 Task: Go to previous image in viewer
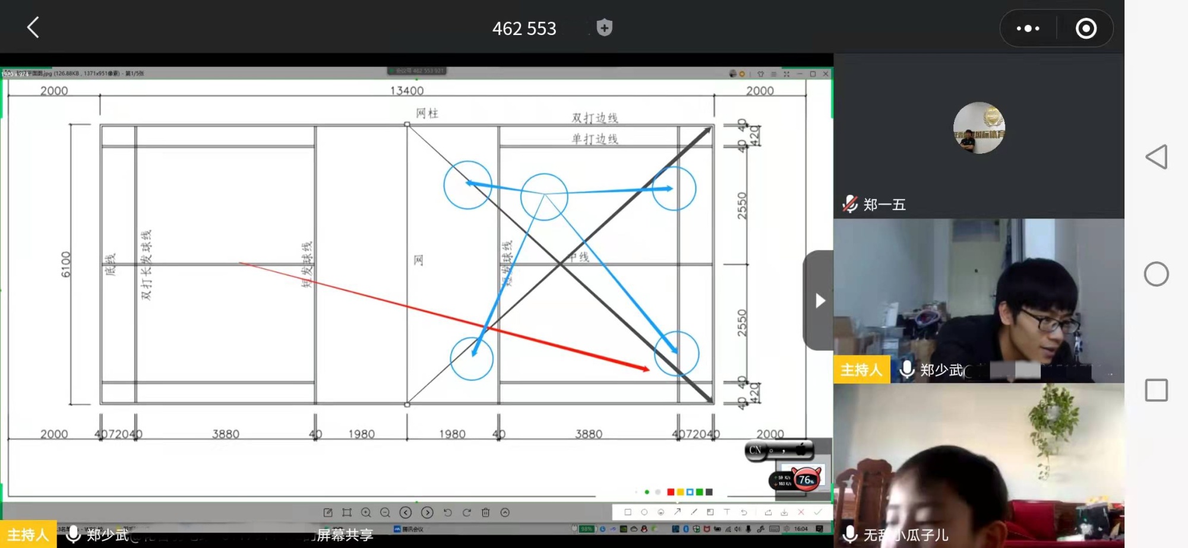tap(406, 512)
